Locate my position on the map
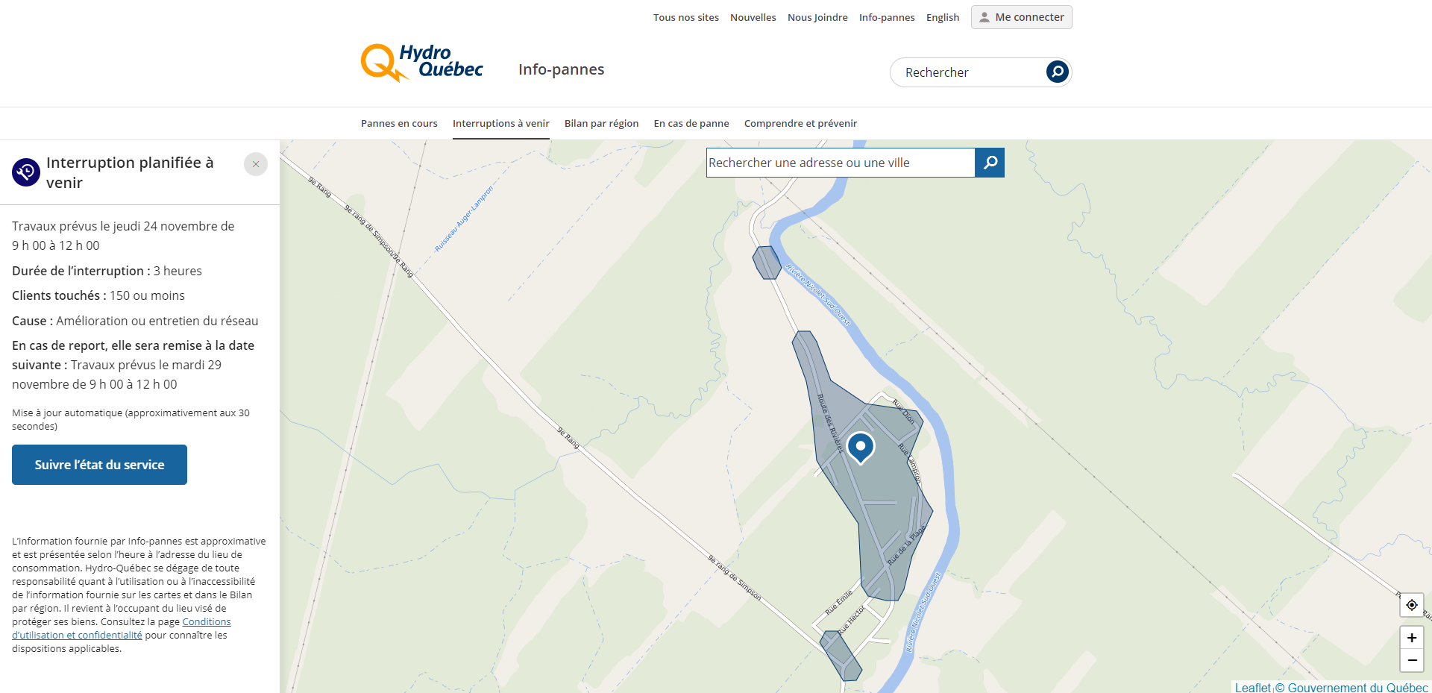The height and width of the screenshot is (693, 1432). (1411, 605)
